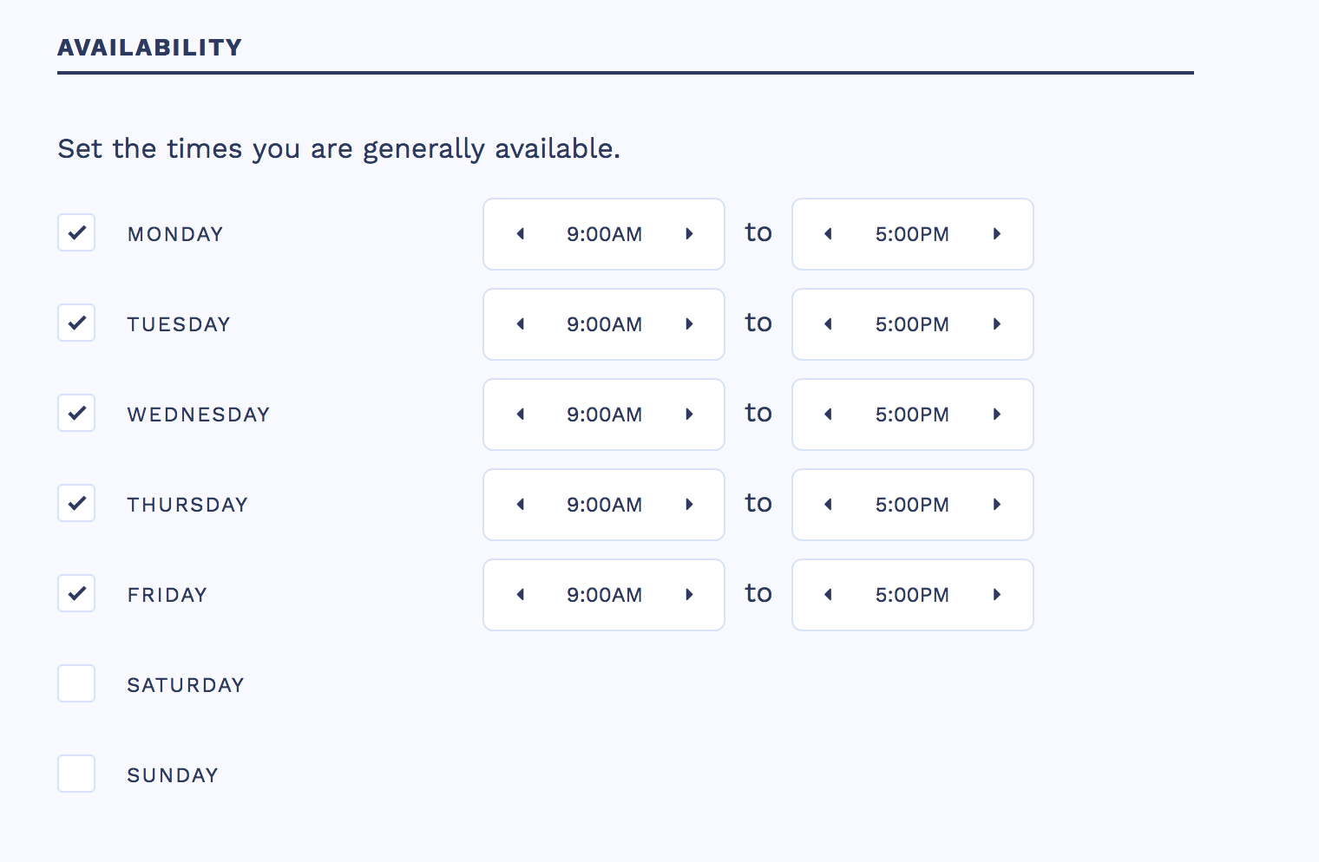
Task: Click Monday start time left arrow
Action: pos(521,234)
